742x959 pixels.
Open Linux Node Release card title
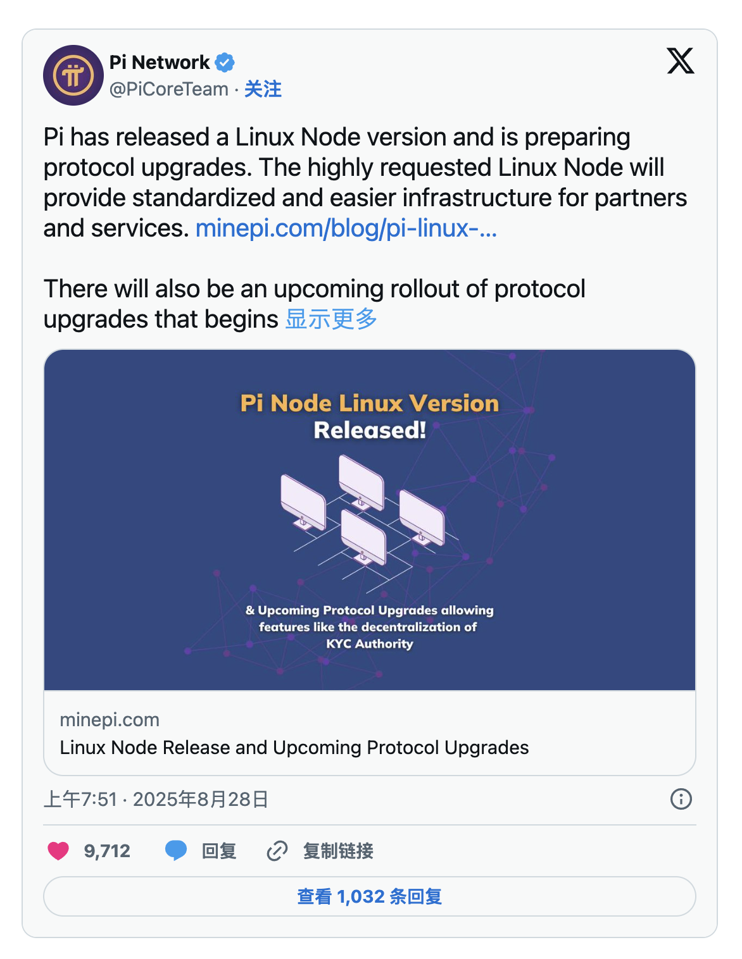click(294, 748)
